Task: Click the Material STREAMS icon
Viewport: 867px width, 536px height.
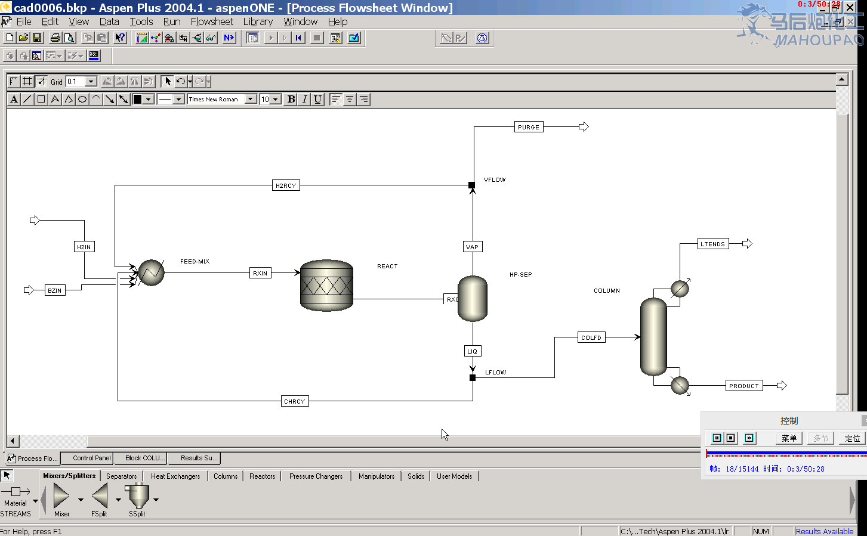Action: [16, 491]
